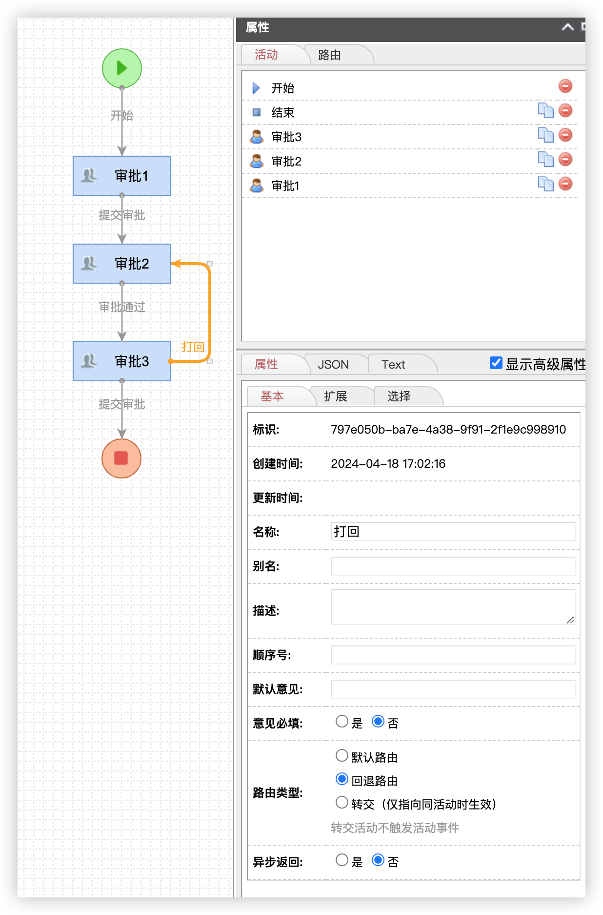603x915 pixels.
Task: Select the 审批1 activity node
Action: click(x=122, y=176)
